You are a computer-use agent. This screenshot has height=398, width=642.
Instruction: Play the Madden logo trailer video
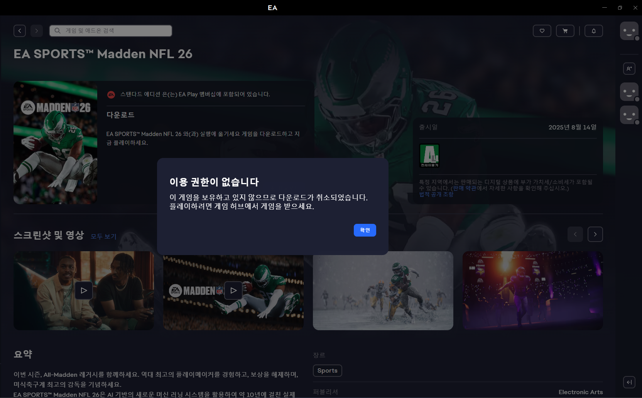(x=233, y=291)
